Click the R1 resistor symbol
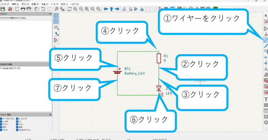 point(159,58)
